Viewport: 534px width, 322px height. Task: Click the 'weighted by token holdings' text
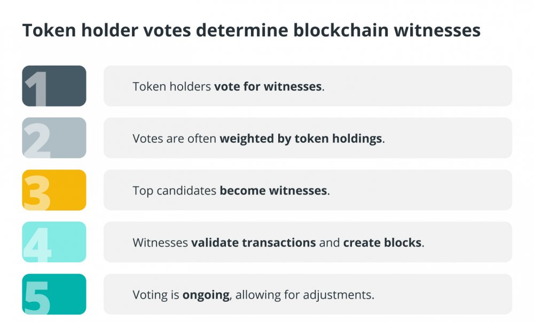(x=301, y=139)
